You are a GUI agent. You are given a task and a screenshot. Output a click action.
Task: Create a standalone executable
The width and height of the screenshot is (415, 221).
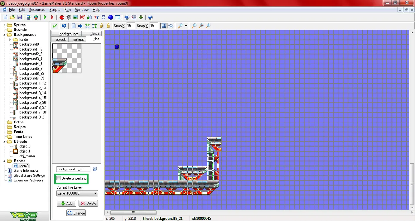click(29, 17)
